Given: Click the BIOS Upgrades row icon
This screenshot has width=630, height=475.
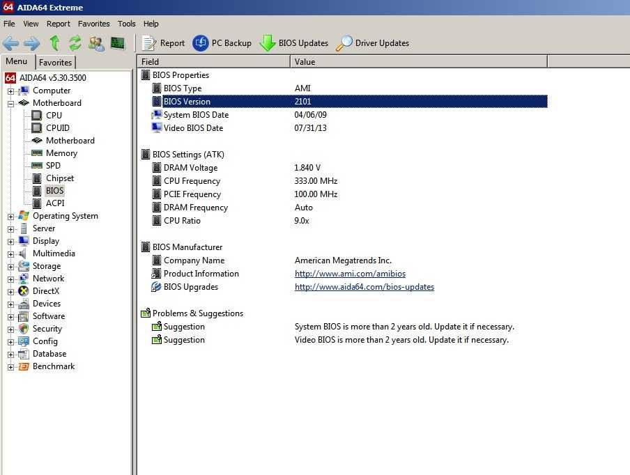Looking at the screenshot, I should click(x=156, y=287).
